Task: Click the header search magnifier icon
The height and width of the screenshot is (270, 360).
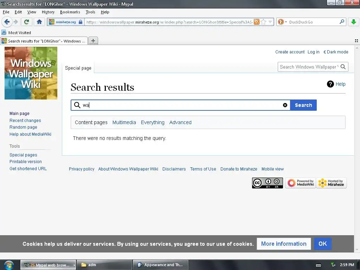Action: tap(343, 67)
